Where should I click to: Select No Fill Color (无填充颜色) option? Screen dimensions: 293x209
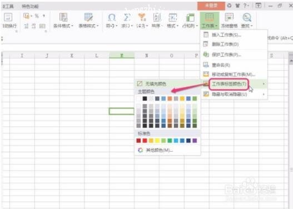(167, 84)
